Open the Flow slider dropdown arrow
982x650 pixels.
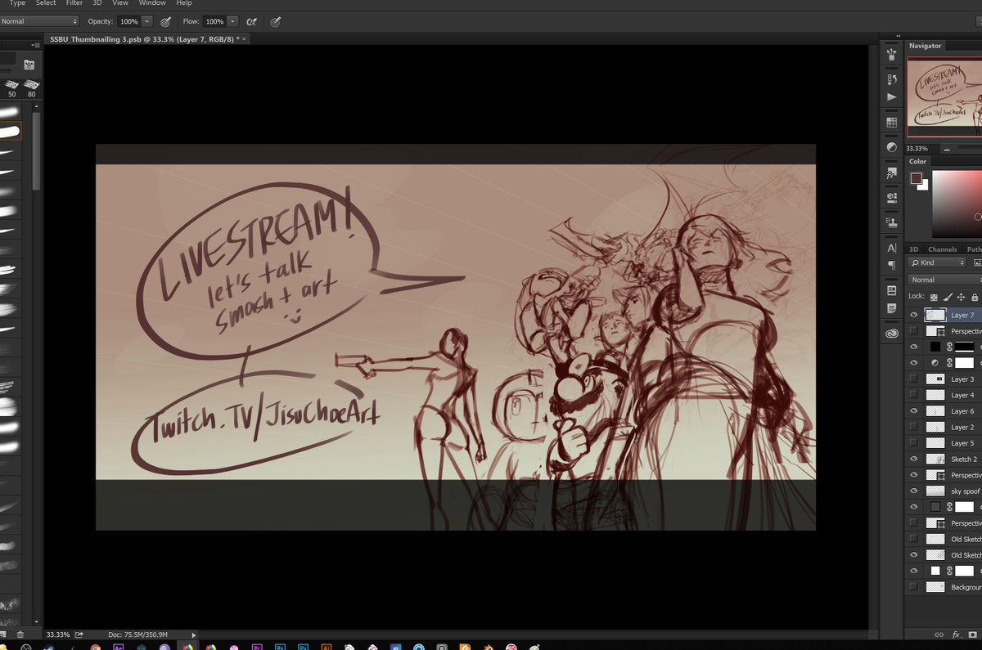233,21
